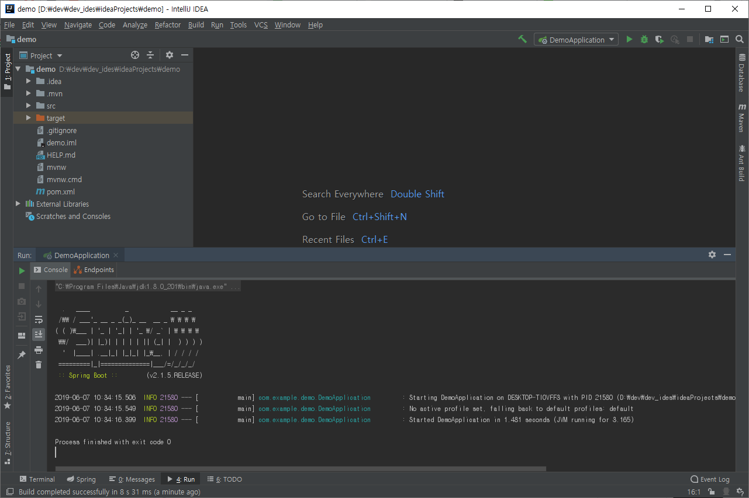Screen dimensions: 749x498
Task: Clear all console output trash icon
Action: pos(39,365)
